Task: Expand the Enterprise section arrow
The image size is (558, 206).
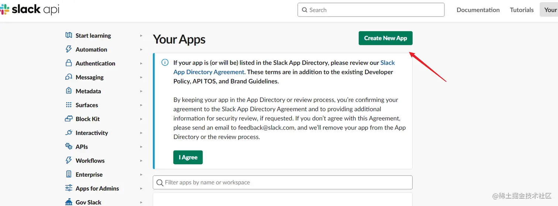Action: [141, 174]
